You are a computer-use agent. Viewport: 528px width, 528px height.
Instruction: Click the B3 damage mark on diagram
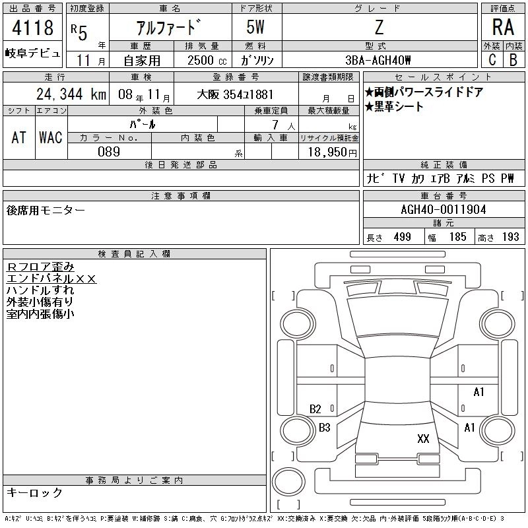click(x=325, y=428)
